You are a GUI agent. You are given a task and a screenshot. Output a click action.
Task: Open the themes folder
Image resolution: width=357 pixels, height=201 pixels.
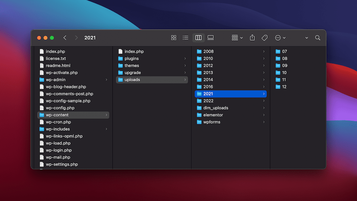click(x=152, y=66)
